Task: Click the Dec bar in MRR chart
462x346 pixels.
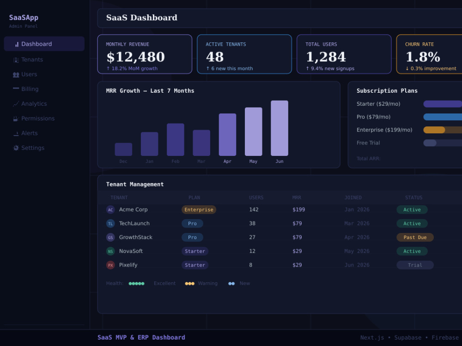Action: (123, 149)
